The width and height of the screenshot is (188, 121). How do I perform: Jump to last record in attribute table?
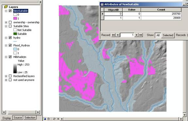pyautogui.click(x=141, y=35)
